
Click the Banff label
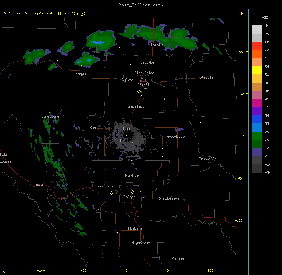point(41,185)
